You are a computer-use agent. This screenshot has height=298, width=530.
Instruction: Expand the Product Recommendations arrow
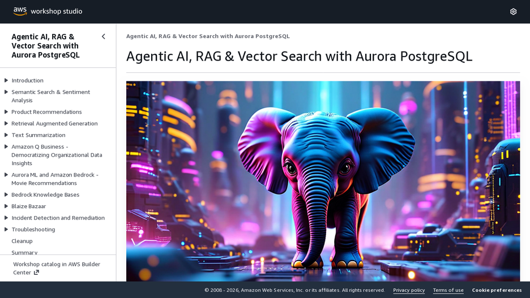[x=6, y=112]
